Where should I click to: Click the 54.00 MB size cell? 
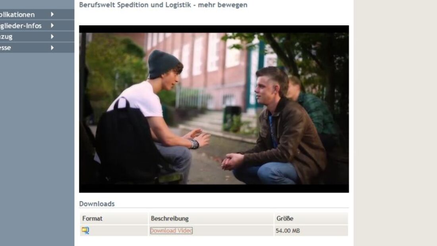pyautogui.click(x=288, y=231)
